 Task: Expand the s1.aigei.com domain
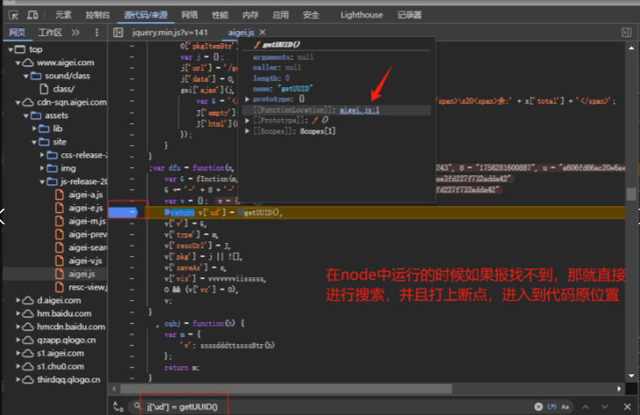pyautogui.click(x=18, y=353)
